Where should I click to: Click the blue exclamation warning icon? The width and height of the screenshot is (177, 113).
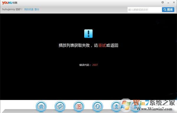(x=88, y=34)
